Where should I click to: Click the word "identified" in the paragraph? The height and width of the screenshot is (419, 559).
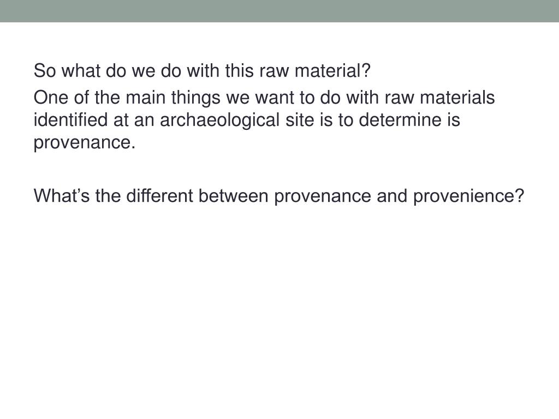70,119
